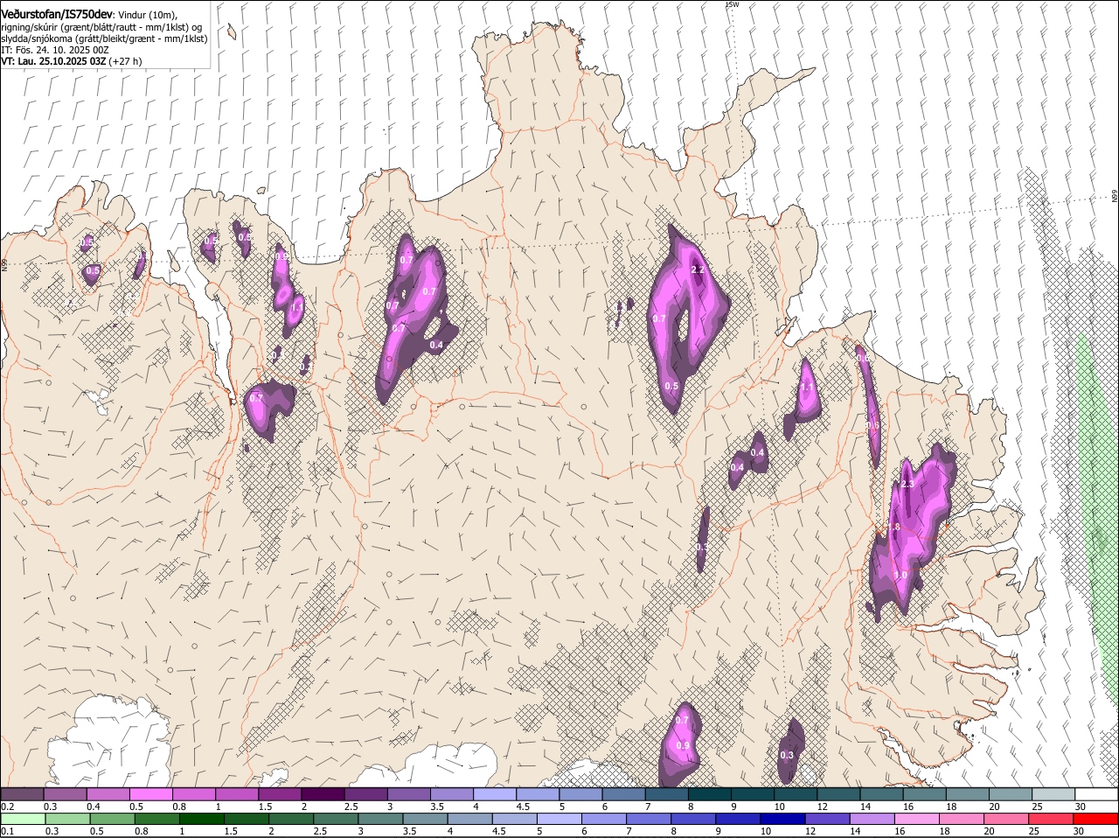
Task: Click the 15W longitude label
Action: [x=732, y=4]
